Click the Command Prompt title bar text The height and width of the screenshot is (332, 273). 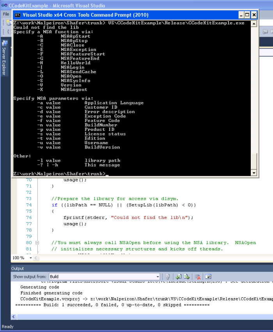86,15
